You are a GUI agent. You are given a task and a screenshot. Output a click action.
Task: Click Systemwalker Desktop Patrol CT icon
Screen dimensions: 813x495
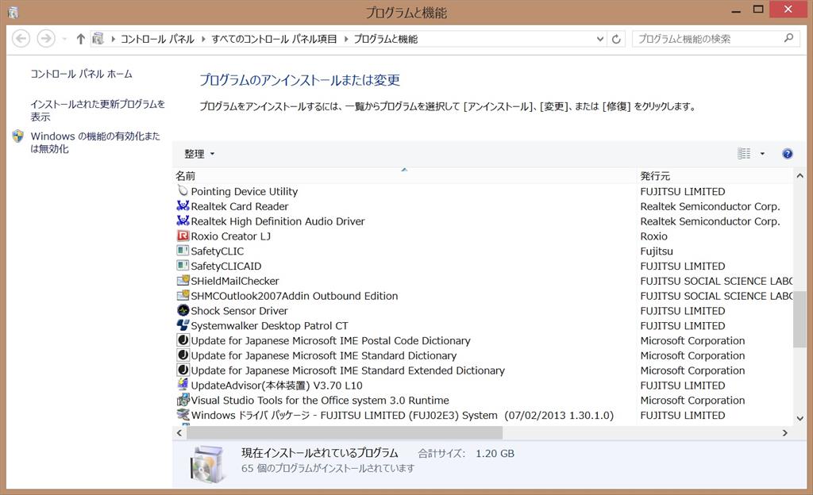point(183,326)
